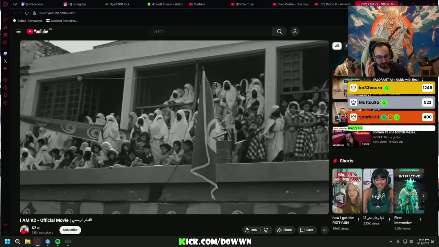Open options for 'First Interactive' short
439x247 pixels.
[x=420, y=220]
